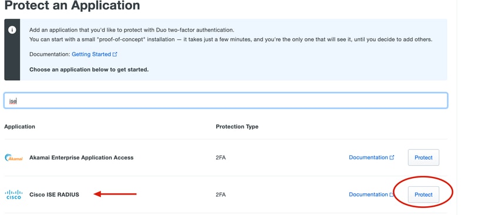Open the Getting Started documentation link
Viewport: 478px width, 215px height.
coord(91,54)
